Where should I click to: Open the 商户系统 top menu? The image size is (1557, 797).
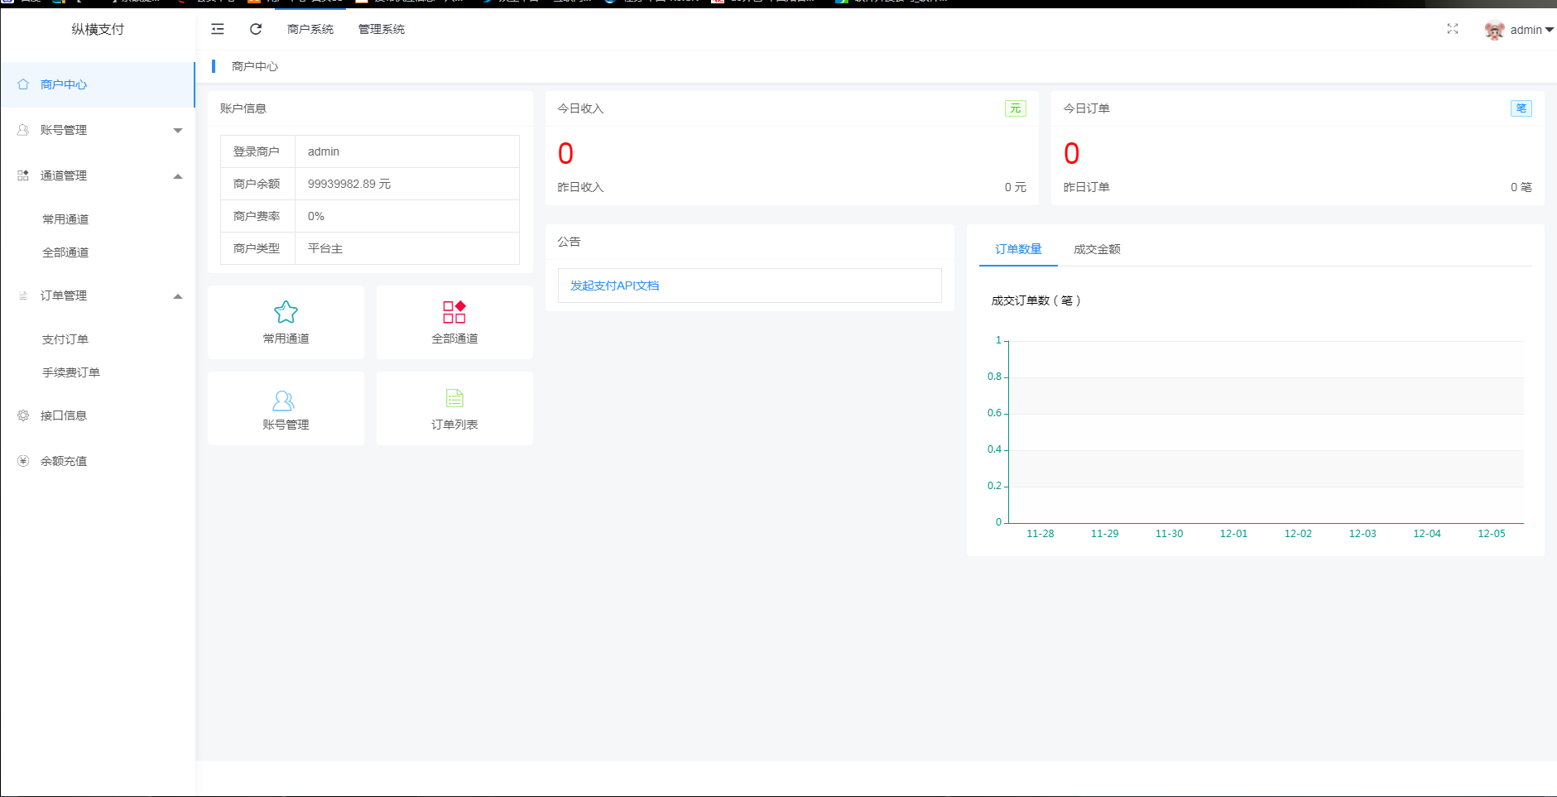(x=310, y=29)
